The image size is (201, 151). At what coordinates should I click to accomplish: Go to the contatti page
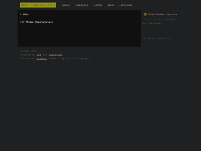point(82,5)
